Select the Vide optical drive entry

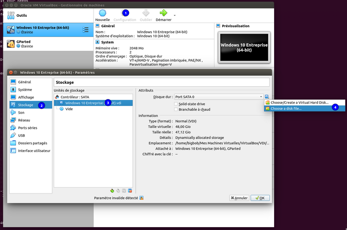93,109
